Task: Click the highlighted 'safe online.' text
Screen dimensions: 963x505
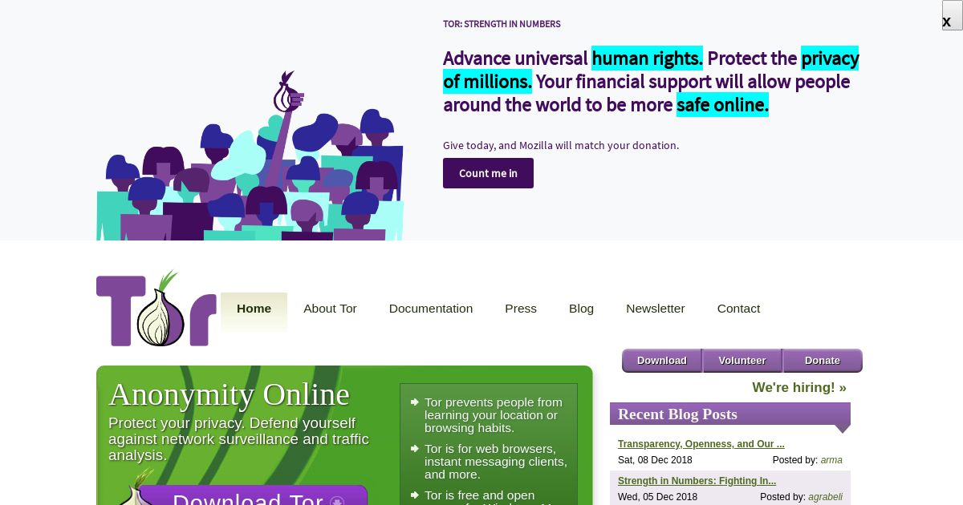Action: click(722, 105)
